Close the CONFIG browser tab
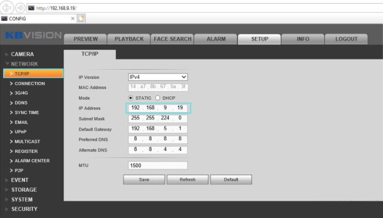Screen dimensions: 383x218 click(x=73, y=18)
